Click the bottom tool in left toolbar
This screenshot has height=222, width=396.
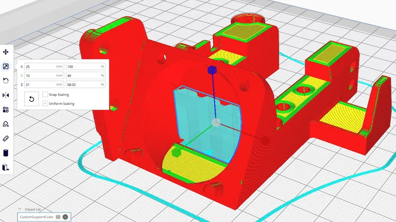6,167
